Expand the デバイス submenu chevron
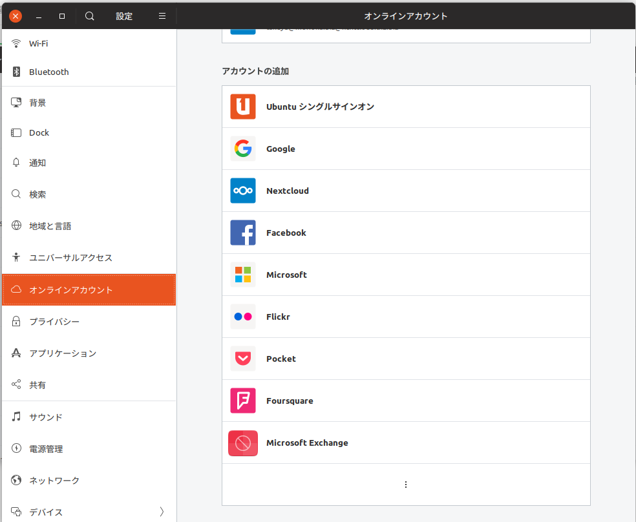The height and width of the screenshot is (522, 636). [162, 512]
